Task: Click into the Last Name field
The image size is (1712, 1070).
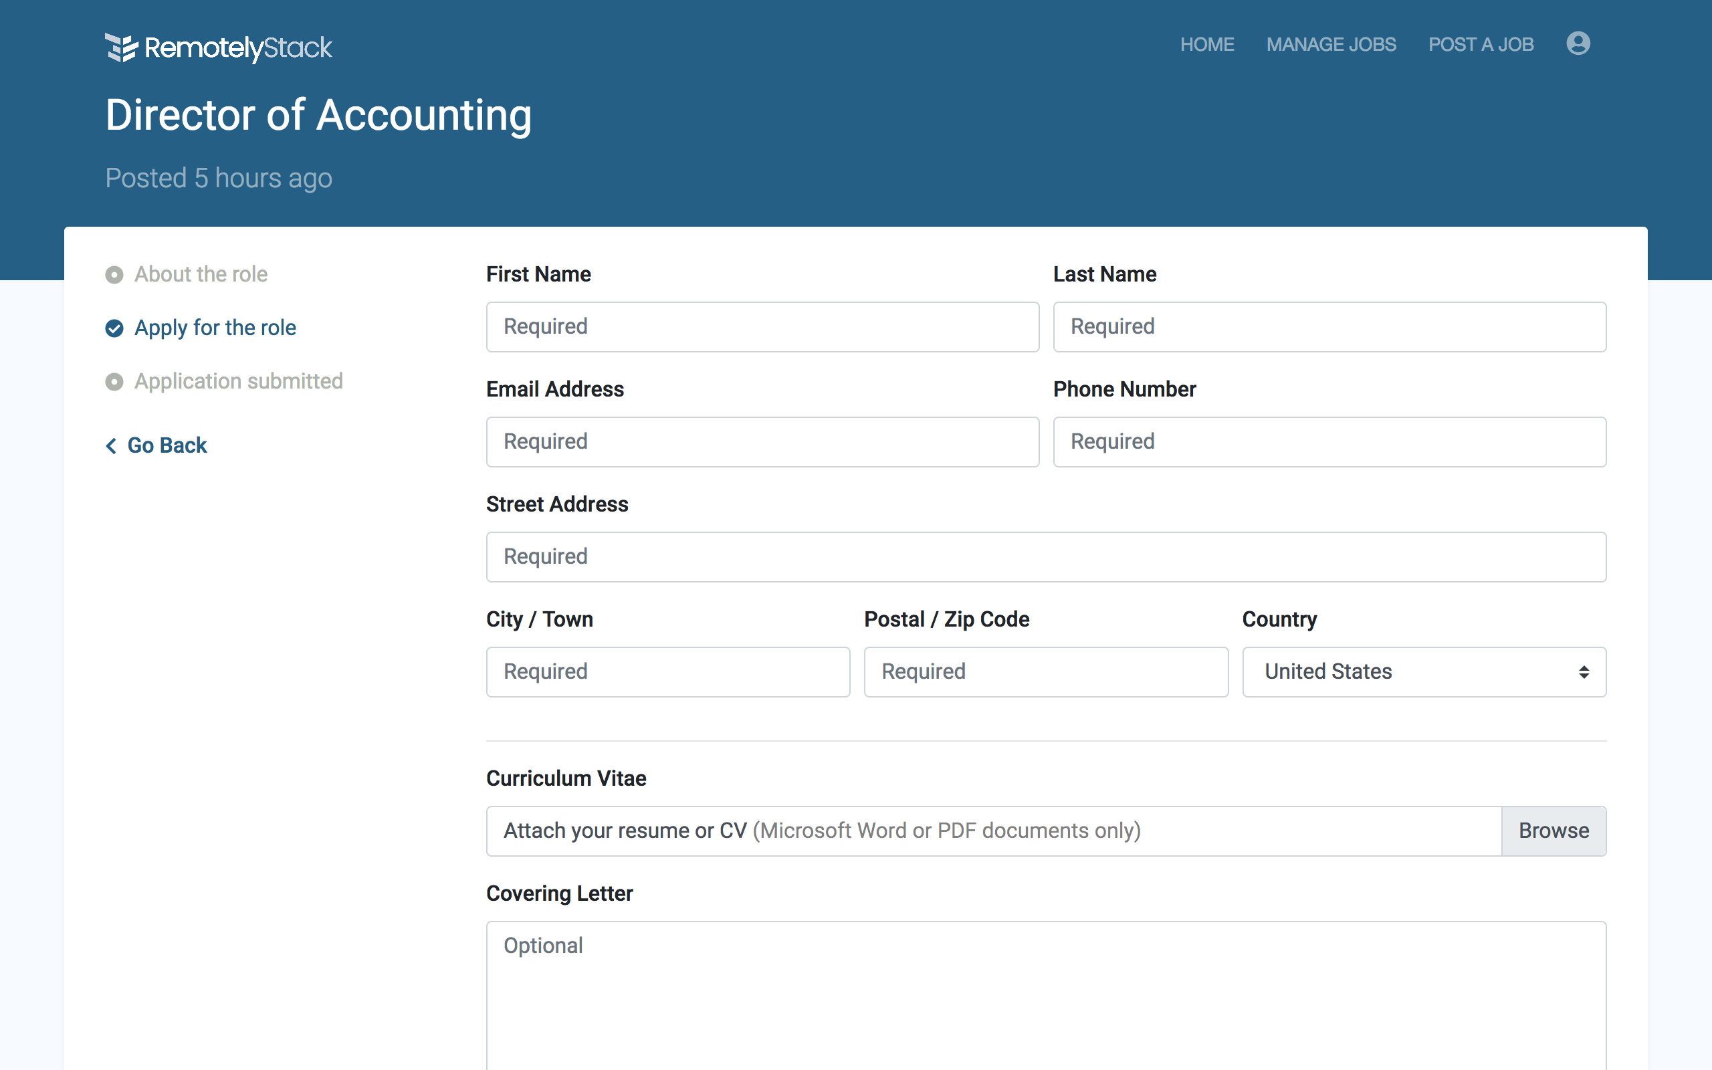Action: point(1329,327)
